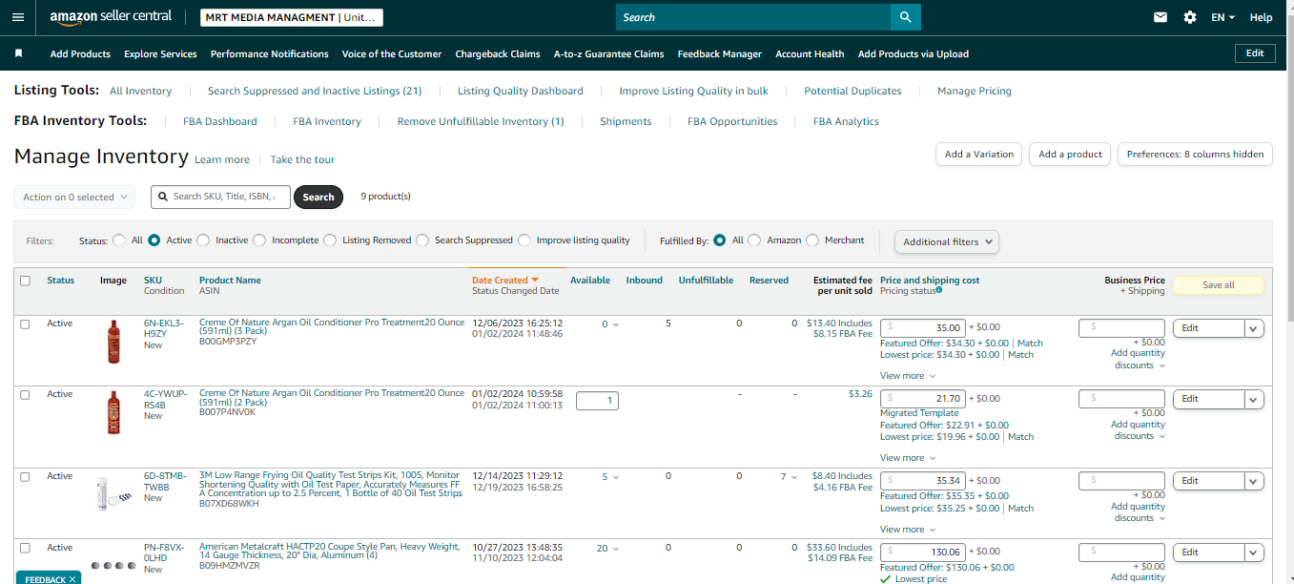Open the Action on 0 selected dropdown
Viewport: 1294px width, 584px height.
click(74, 197)
